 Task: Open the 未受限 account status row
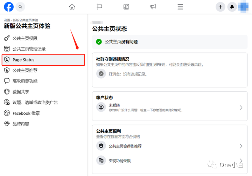(x=169, y=107)
